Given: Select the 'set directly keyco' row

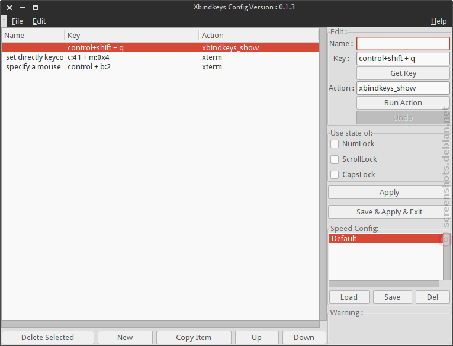Looking at the screenshot, I should (160, 57).
